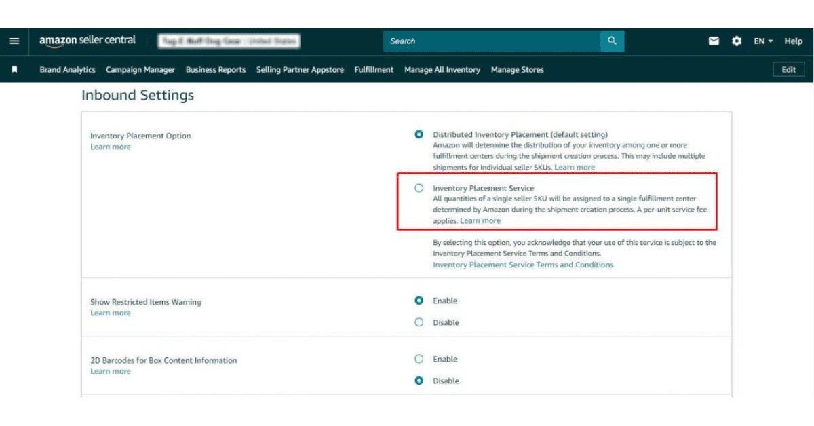Disable Show Restricted Items Warning
Image resolution: width=814 pixels, height=426 pixels.
point(419,322)
